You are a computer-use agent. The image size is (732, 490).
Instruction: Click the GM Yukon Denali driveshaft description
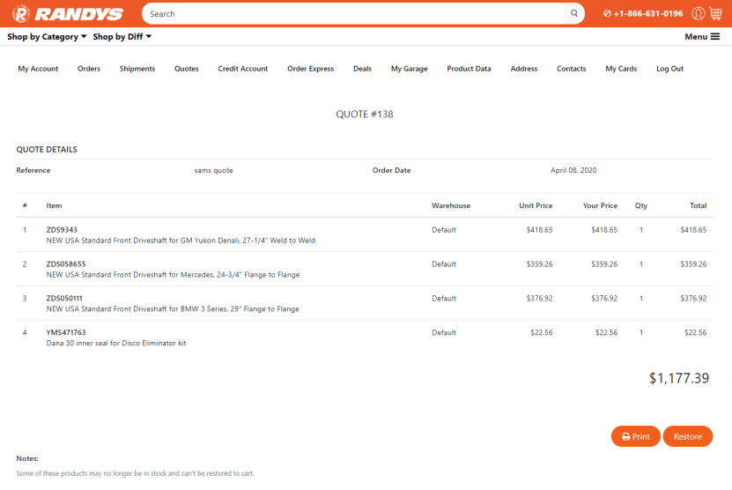[x=181, y=241]
